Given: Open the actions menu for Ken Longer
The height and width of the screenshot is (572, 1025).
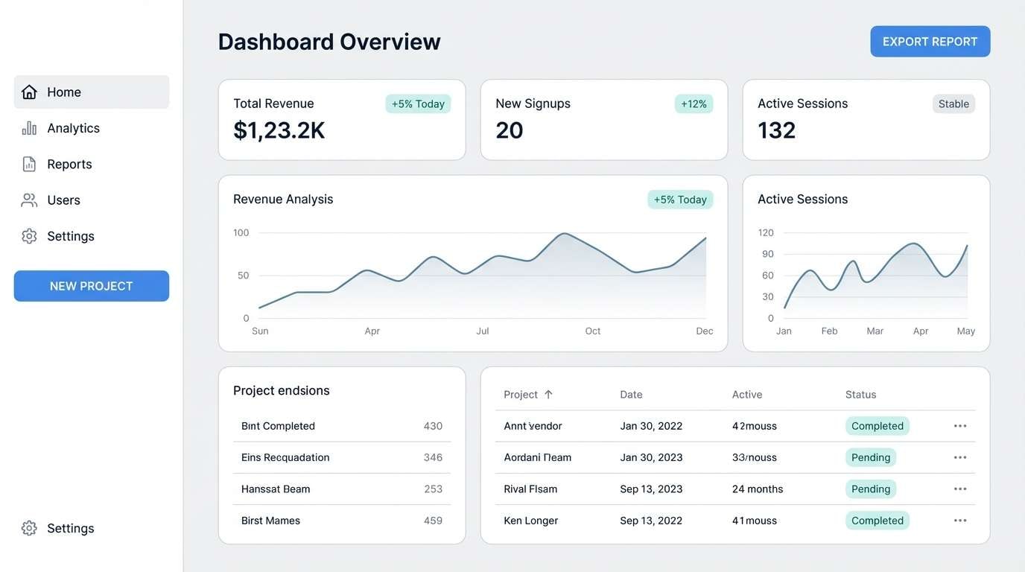Looking at the screenshot, I should [959, 520].
